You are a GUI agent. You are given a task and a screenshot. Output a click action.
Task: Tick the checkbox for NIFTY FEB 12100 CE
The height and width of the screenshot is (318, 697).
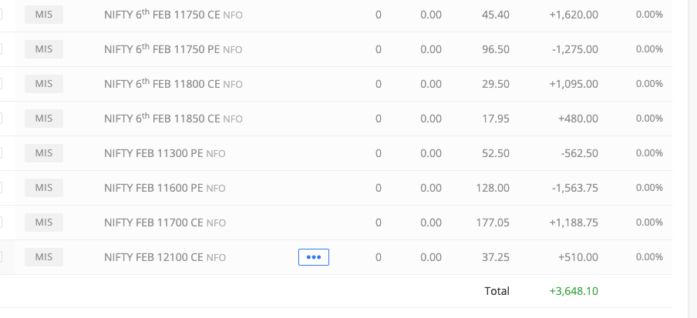(x=0, y=257)
